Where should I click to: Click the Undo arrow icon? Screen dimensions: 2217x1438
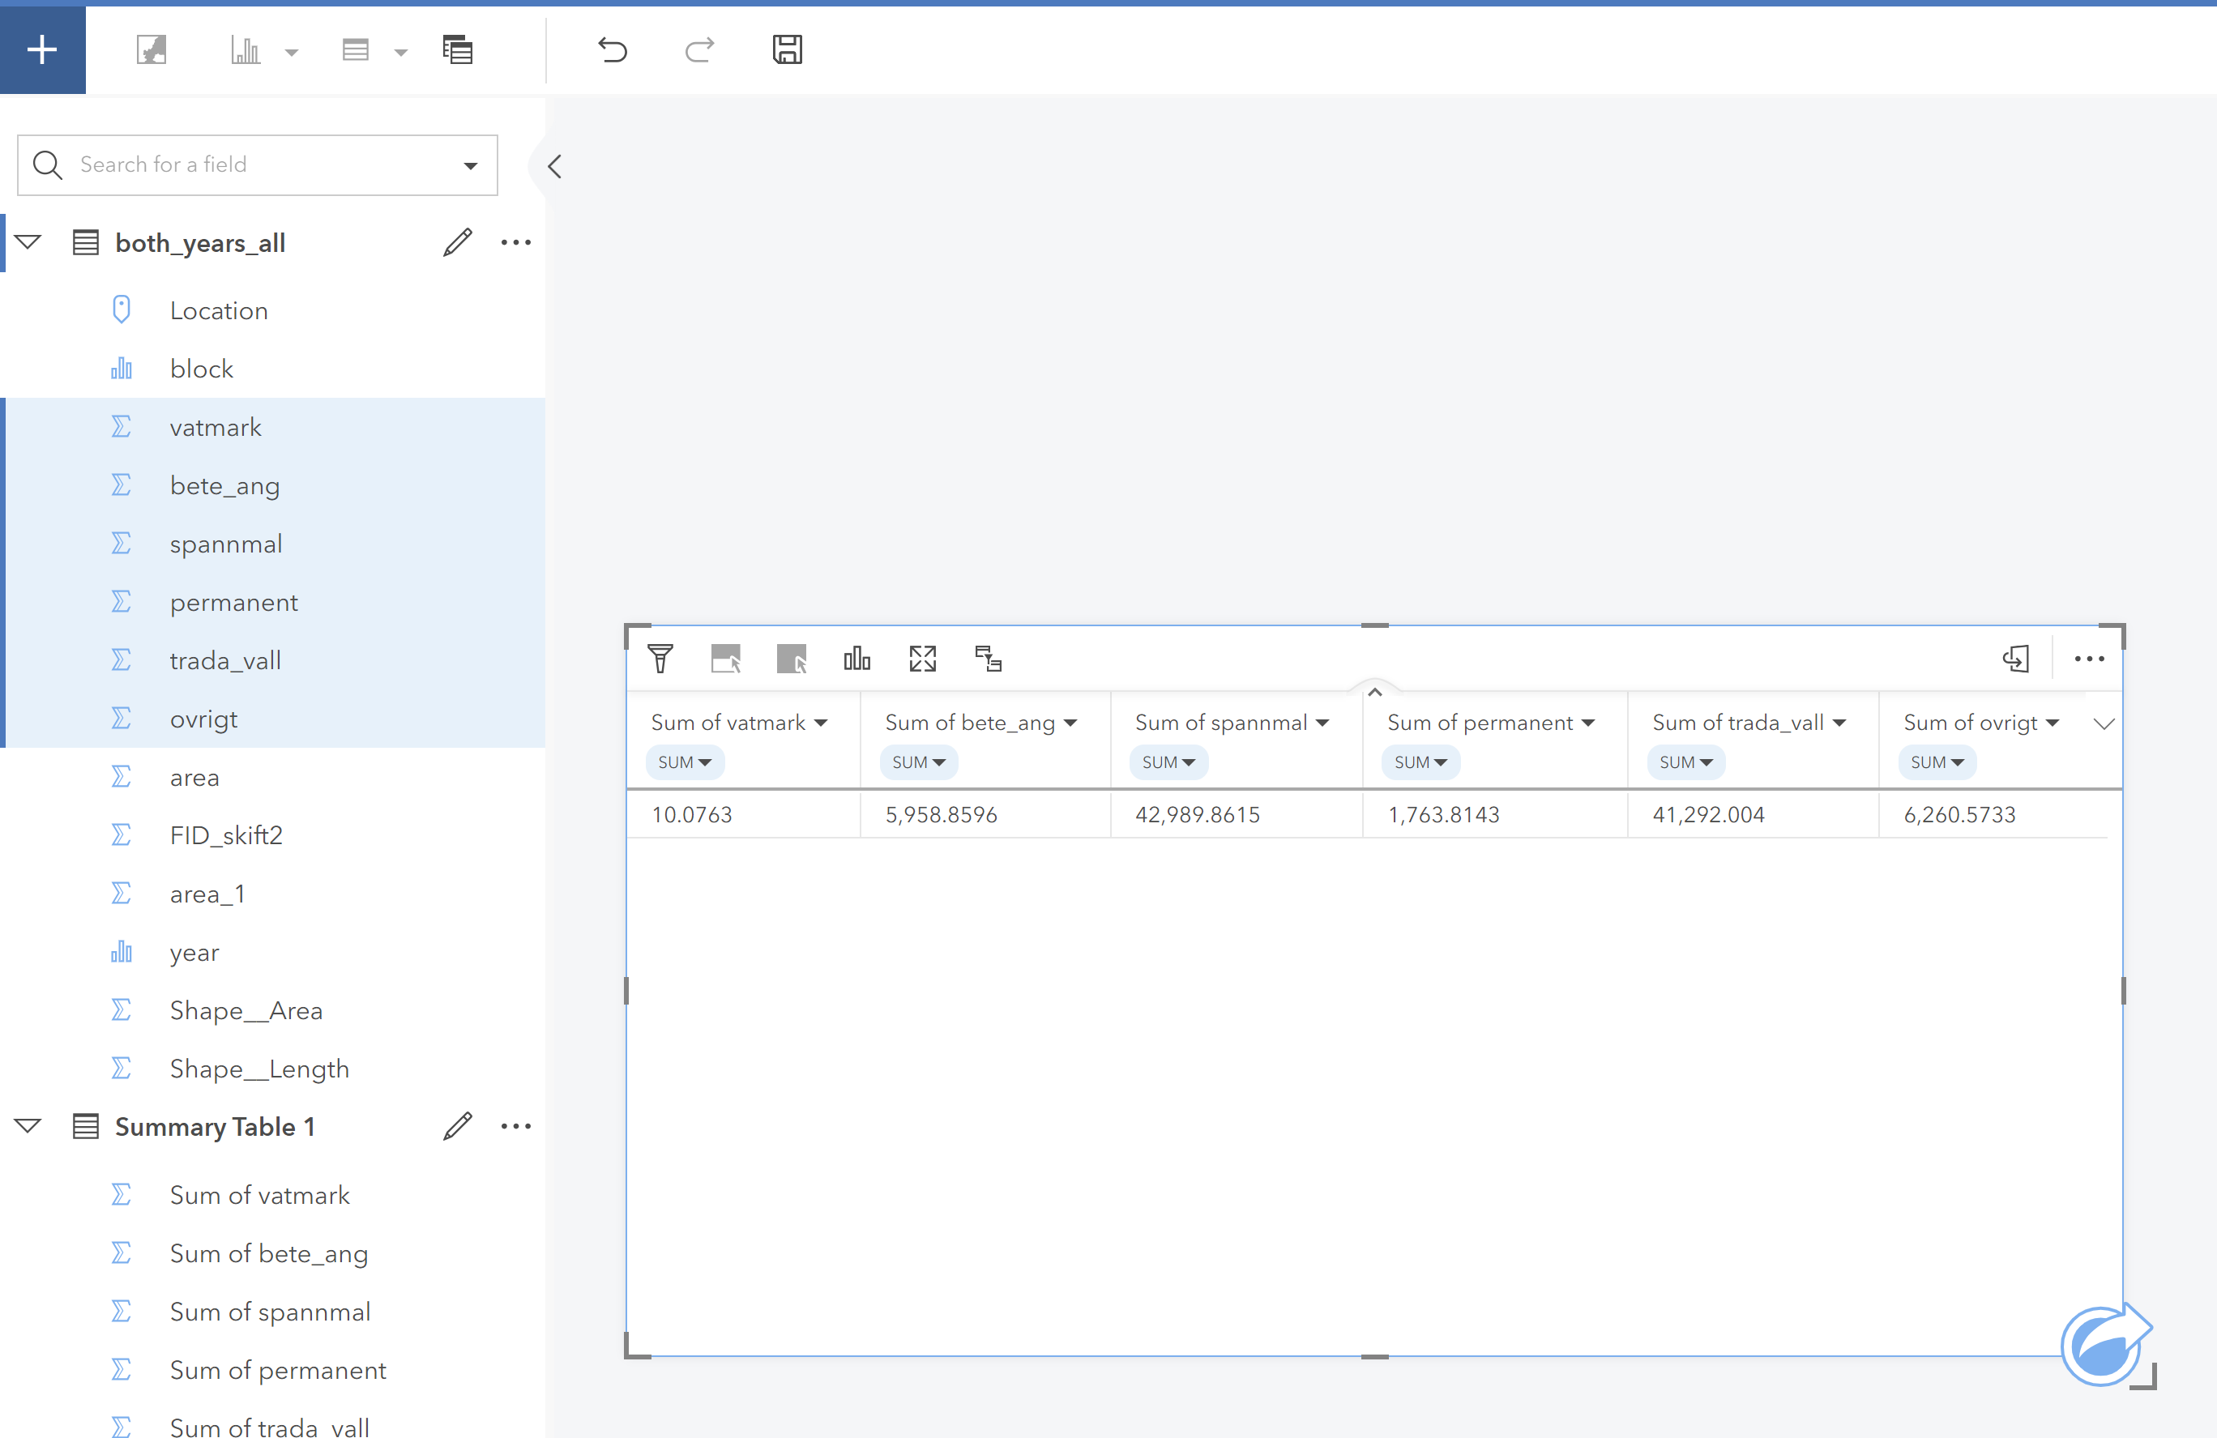click(612, 49)
